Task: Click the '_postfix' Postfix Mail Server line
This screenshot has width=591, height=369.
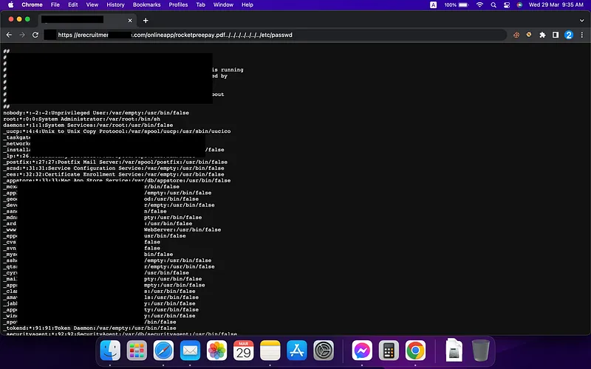Action: click(115, 162)
